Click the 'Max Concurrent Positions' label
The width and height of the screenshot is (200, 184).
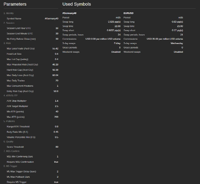(20, 86)
